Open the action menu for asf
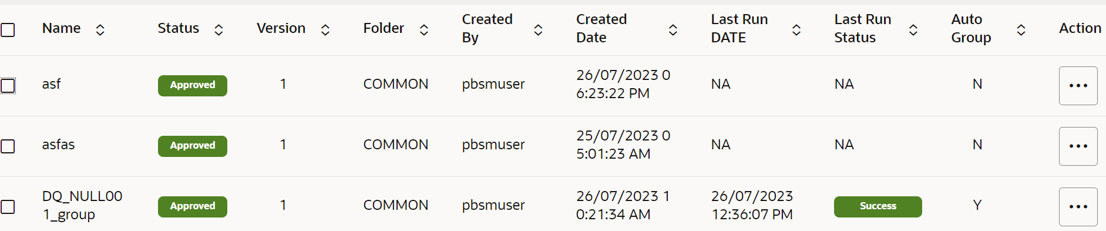Image resolution: width=1106 pixels, height=231 pixels. point(1078,86)
